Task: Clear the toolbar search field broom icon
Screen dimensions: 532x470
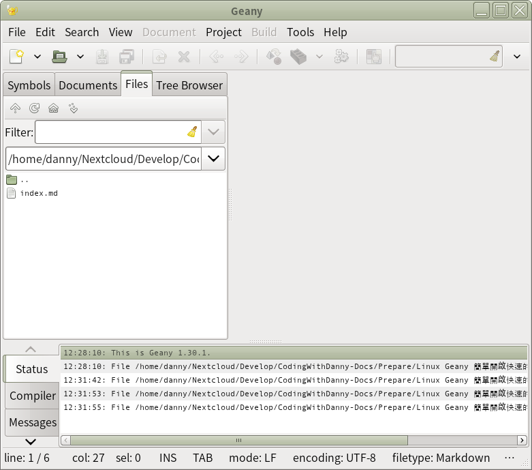Action: point(495,57)
